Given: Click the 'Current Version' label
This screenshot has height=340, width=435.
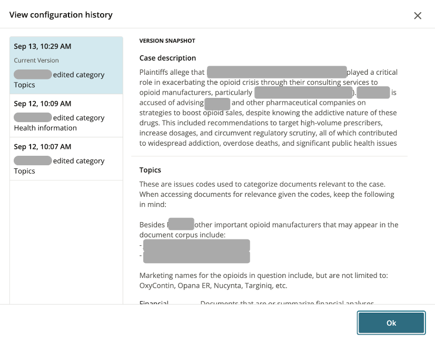Looking at the screenshot, I should point(36,60).
